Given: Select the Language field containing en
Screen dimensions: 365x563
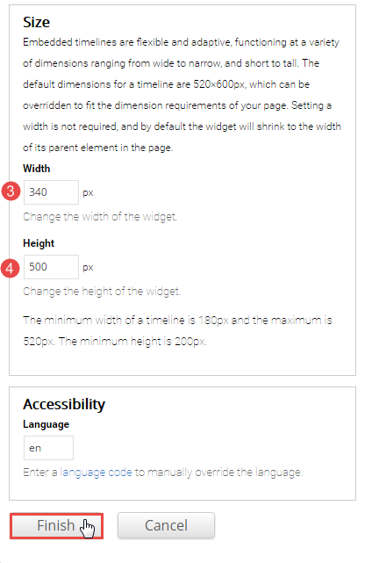Looking at the screenshot, I should (x=48, y=448).
